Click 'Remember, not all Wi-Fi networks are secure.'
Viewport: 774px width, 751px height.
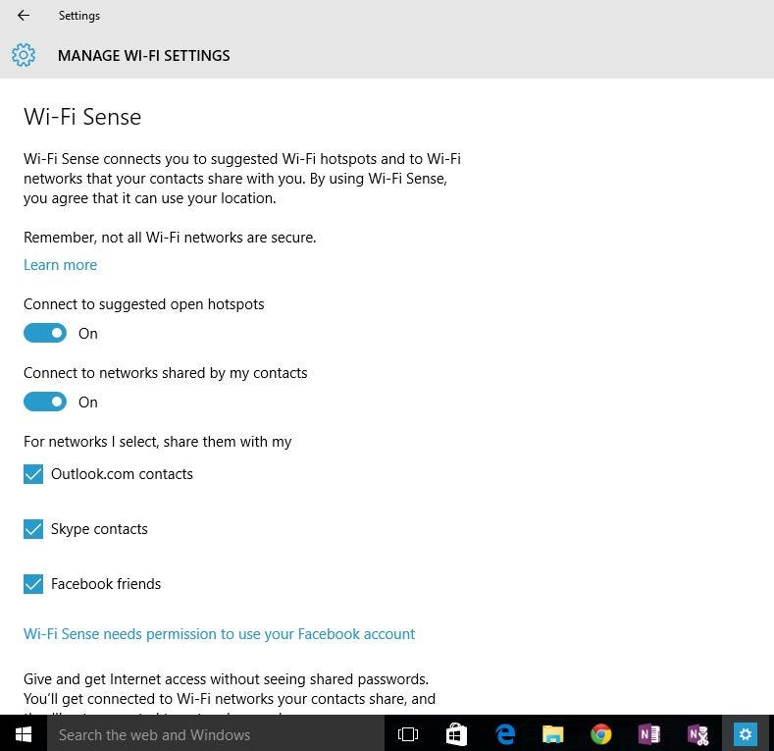[170, 238]
